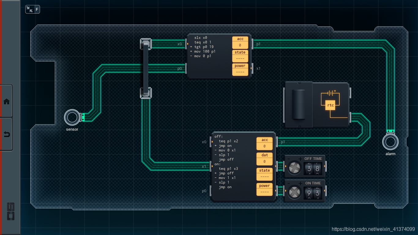
Task: Click bottom chip's x1 pin label
Action: (x=204, y=166)
